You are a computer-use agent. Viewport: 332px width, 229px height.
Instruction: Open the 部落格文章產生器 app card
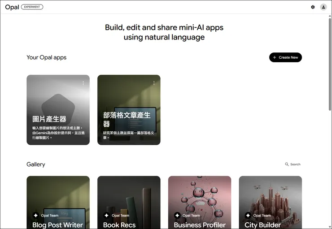coord(129,110)
